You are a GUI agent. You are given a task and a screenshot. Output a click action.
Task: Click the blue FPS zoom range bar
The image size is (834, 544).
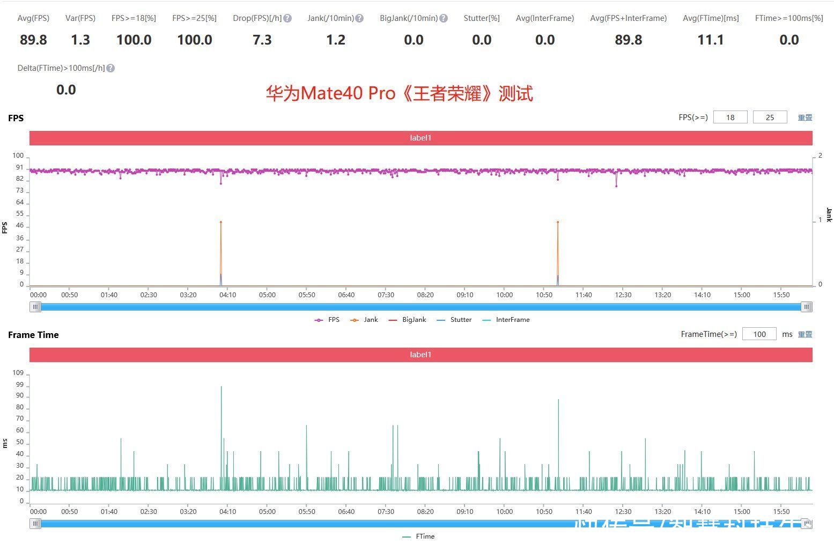tap(420, 307)
